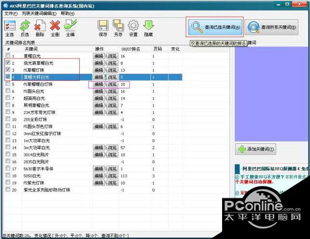Click the 全选 select-all toolbar icon
310x239 pixels.
click(x=10, y=28)
